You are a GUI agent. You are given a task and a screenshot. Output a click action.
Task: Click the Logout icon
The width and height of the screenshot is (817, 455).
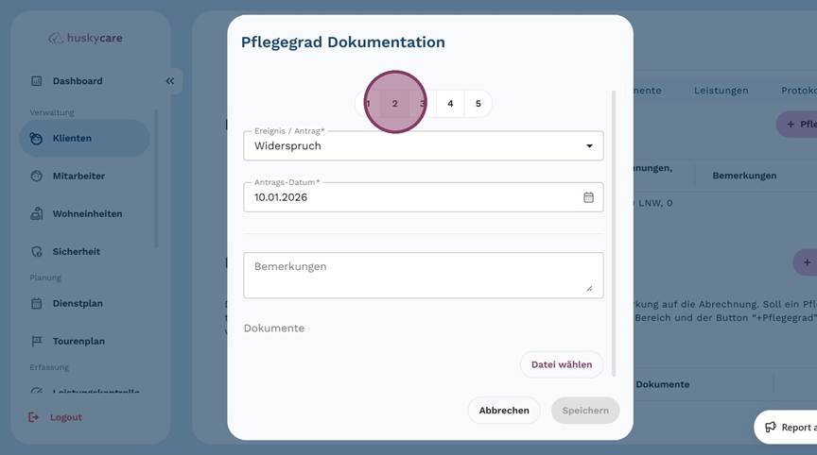point(33,417)
